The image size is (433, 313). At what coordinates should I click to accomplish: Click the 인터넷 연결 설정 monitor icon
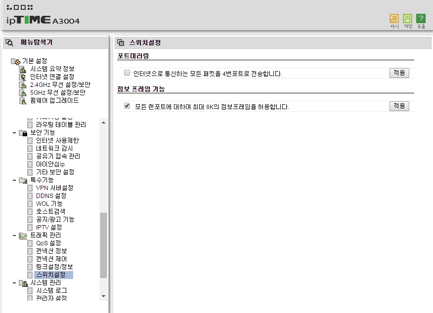point(23,77)
